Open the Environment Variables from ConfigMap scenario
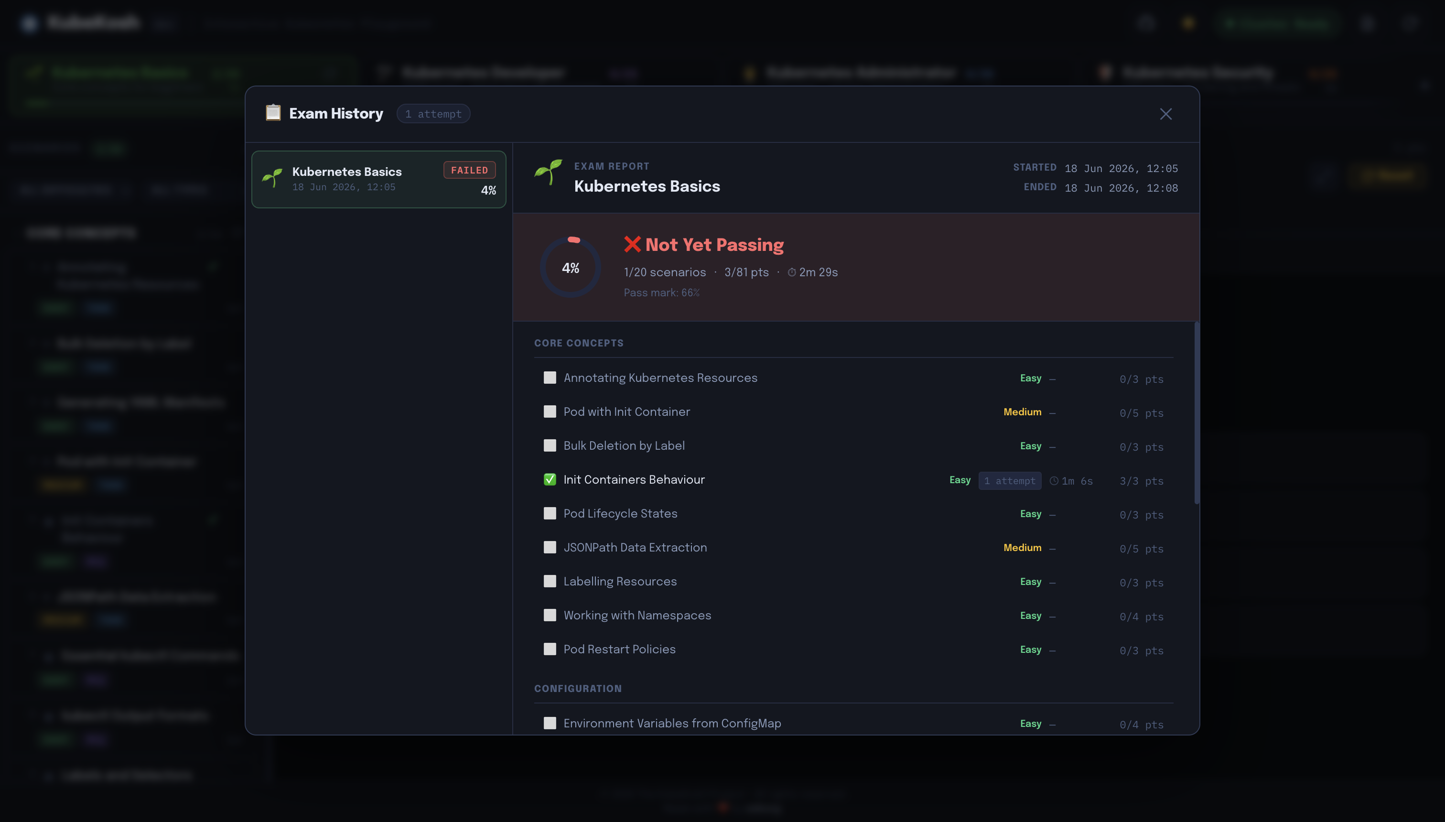Viewport: 1445px width, 822px height. coord(853,723)
